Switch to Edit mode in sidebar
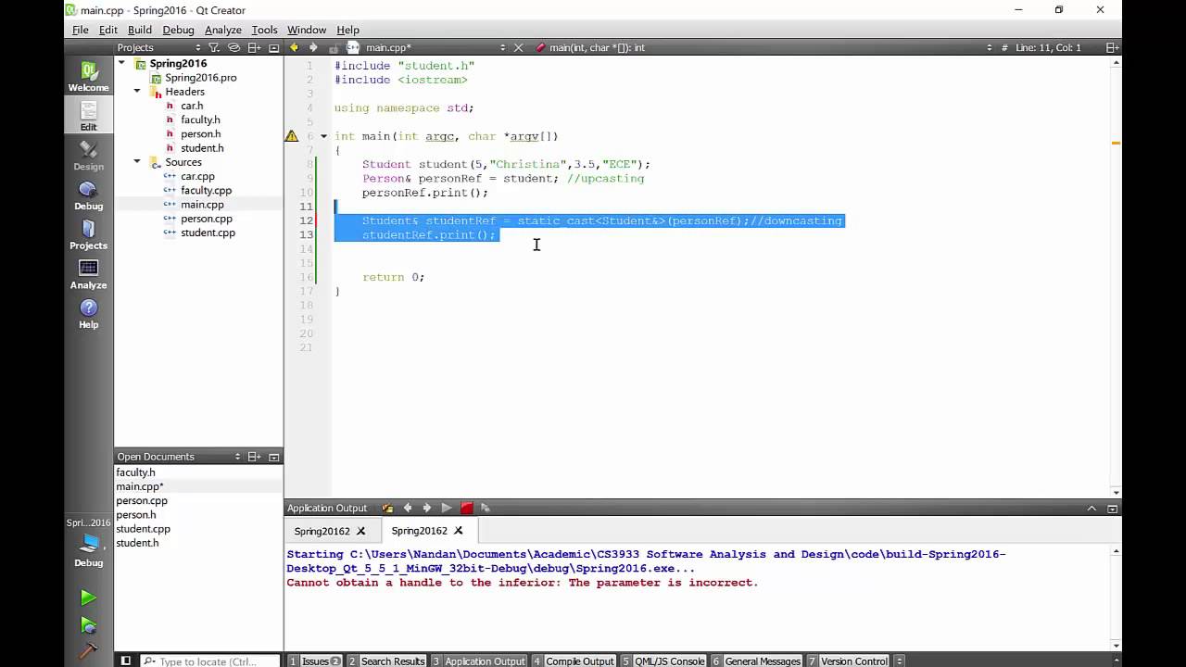The width and height of the screenshot is (1186, 667). coord(88,116)
